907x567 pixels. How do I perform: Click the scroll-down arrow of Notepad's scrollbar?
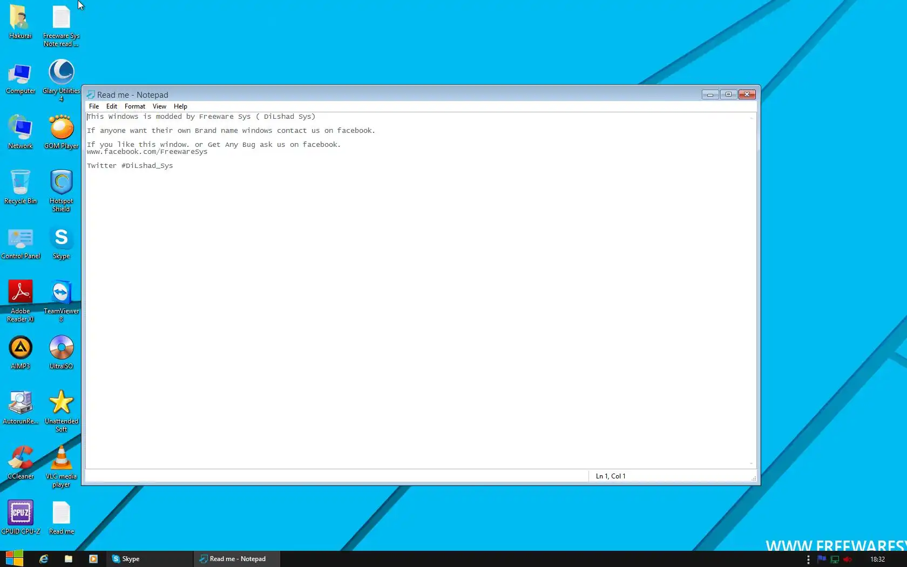[x=751, y=463]
